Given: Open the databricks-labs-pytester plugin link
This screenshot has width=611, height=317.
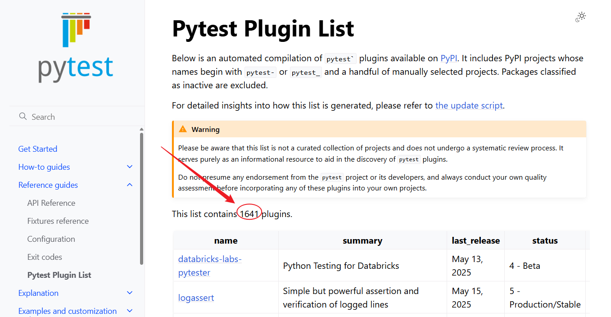Looking at the screenshot, I should [210, 266].
